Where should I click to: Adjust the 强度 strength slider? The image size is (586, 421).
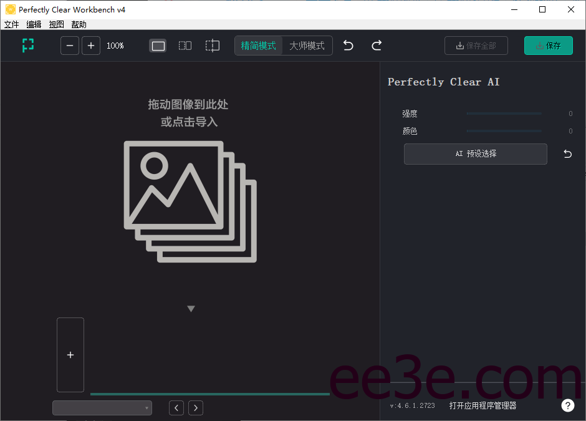point(504,114)
